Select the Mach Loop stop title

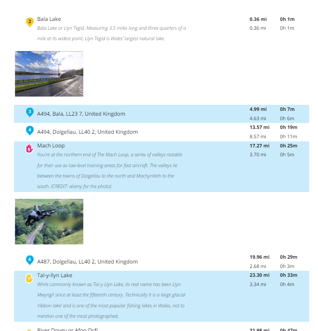51,145
